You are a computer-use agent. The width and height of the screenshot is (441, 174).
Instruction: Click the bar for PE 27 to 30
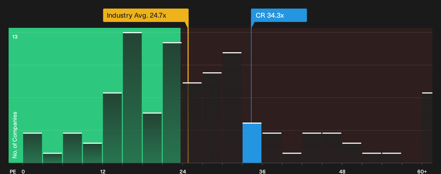coord(212,118)
